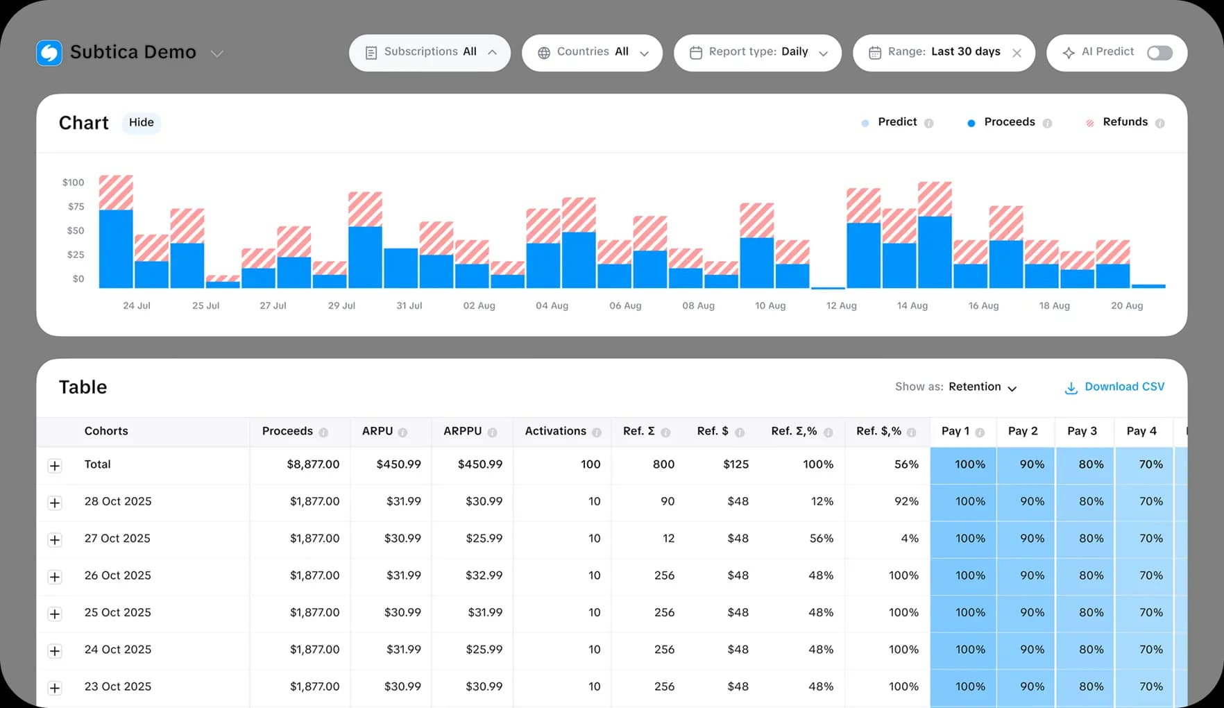Enable the AI Predict toggle switch
1224x708 pixels.
tap(1159, 52)
